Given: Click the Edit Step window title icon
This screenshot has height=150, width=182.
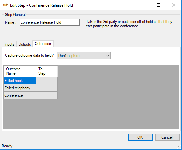Looking at the screenshot, I should coord(6,5).
